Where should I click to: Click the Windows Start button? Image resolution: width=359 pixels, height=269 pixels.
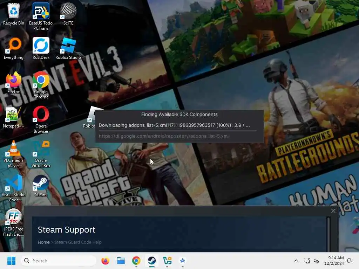(x=11, y=261)
